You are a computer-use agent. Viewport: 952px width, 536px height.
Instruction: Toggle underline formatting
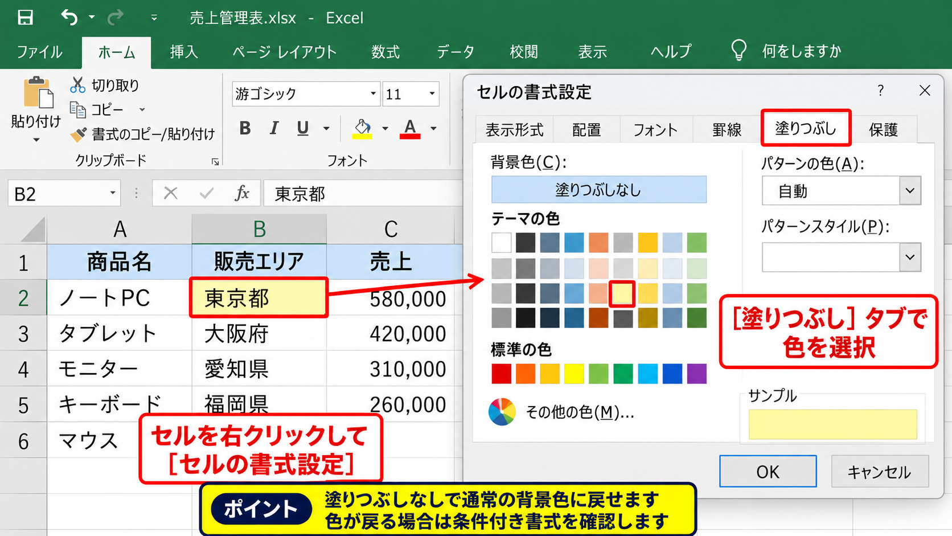(302, 128)
